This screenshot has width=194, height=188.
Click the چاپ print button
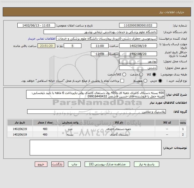point(74,164)
